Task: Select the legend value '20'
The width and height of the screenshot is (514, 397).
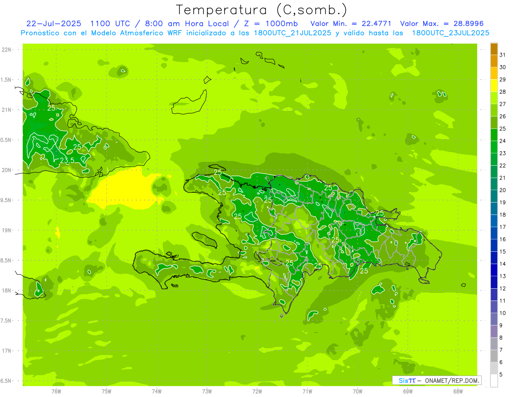Action: (502, 190)
